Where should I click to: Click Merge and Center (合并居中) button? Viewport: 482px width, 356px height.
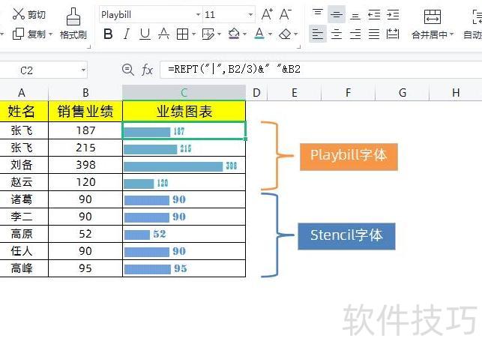pos(433,24)
